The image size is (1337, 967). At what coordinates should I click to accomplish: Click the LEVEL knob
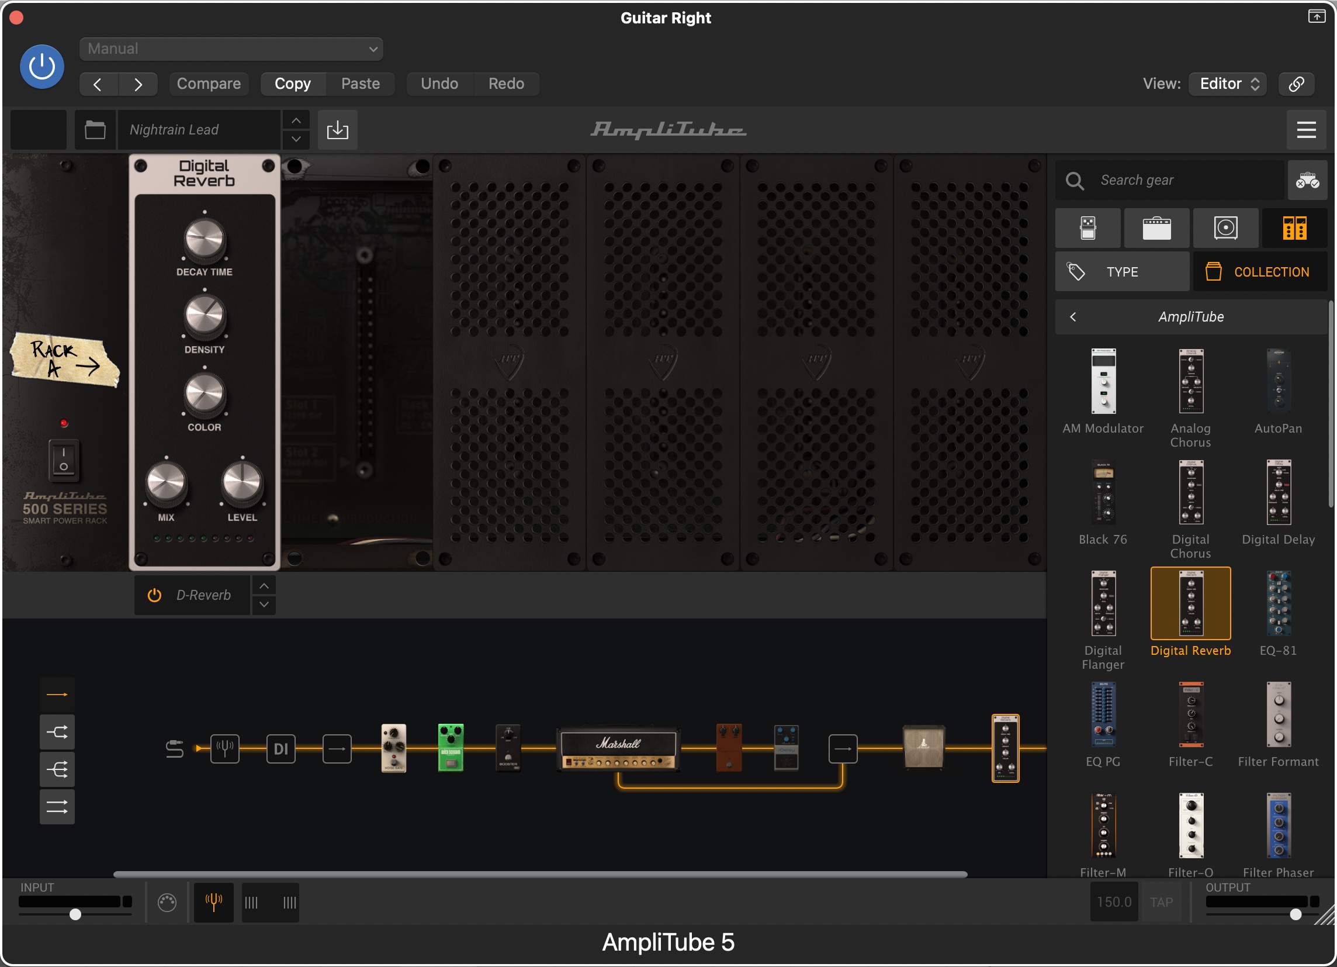[x=242, y=484]
